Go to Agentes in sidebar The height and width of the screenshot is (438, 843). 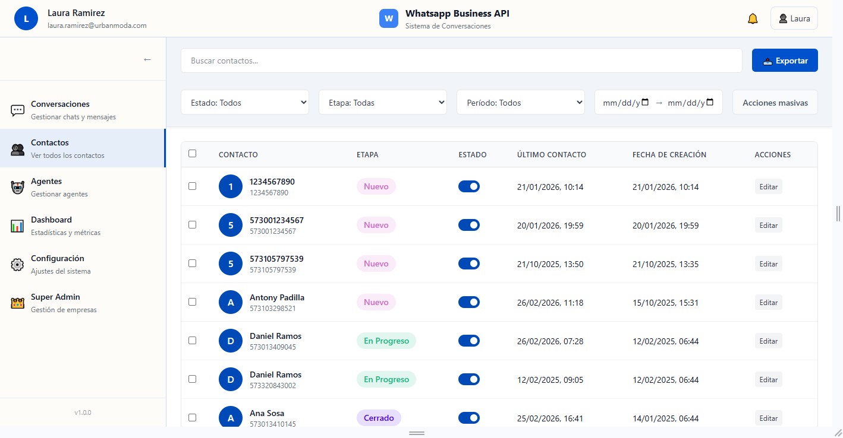point(83,187)
